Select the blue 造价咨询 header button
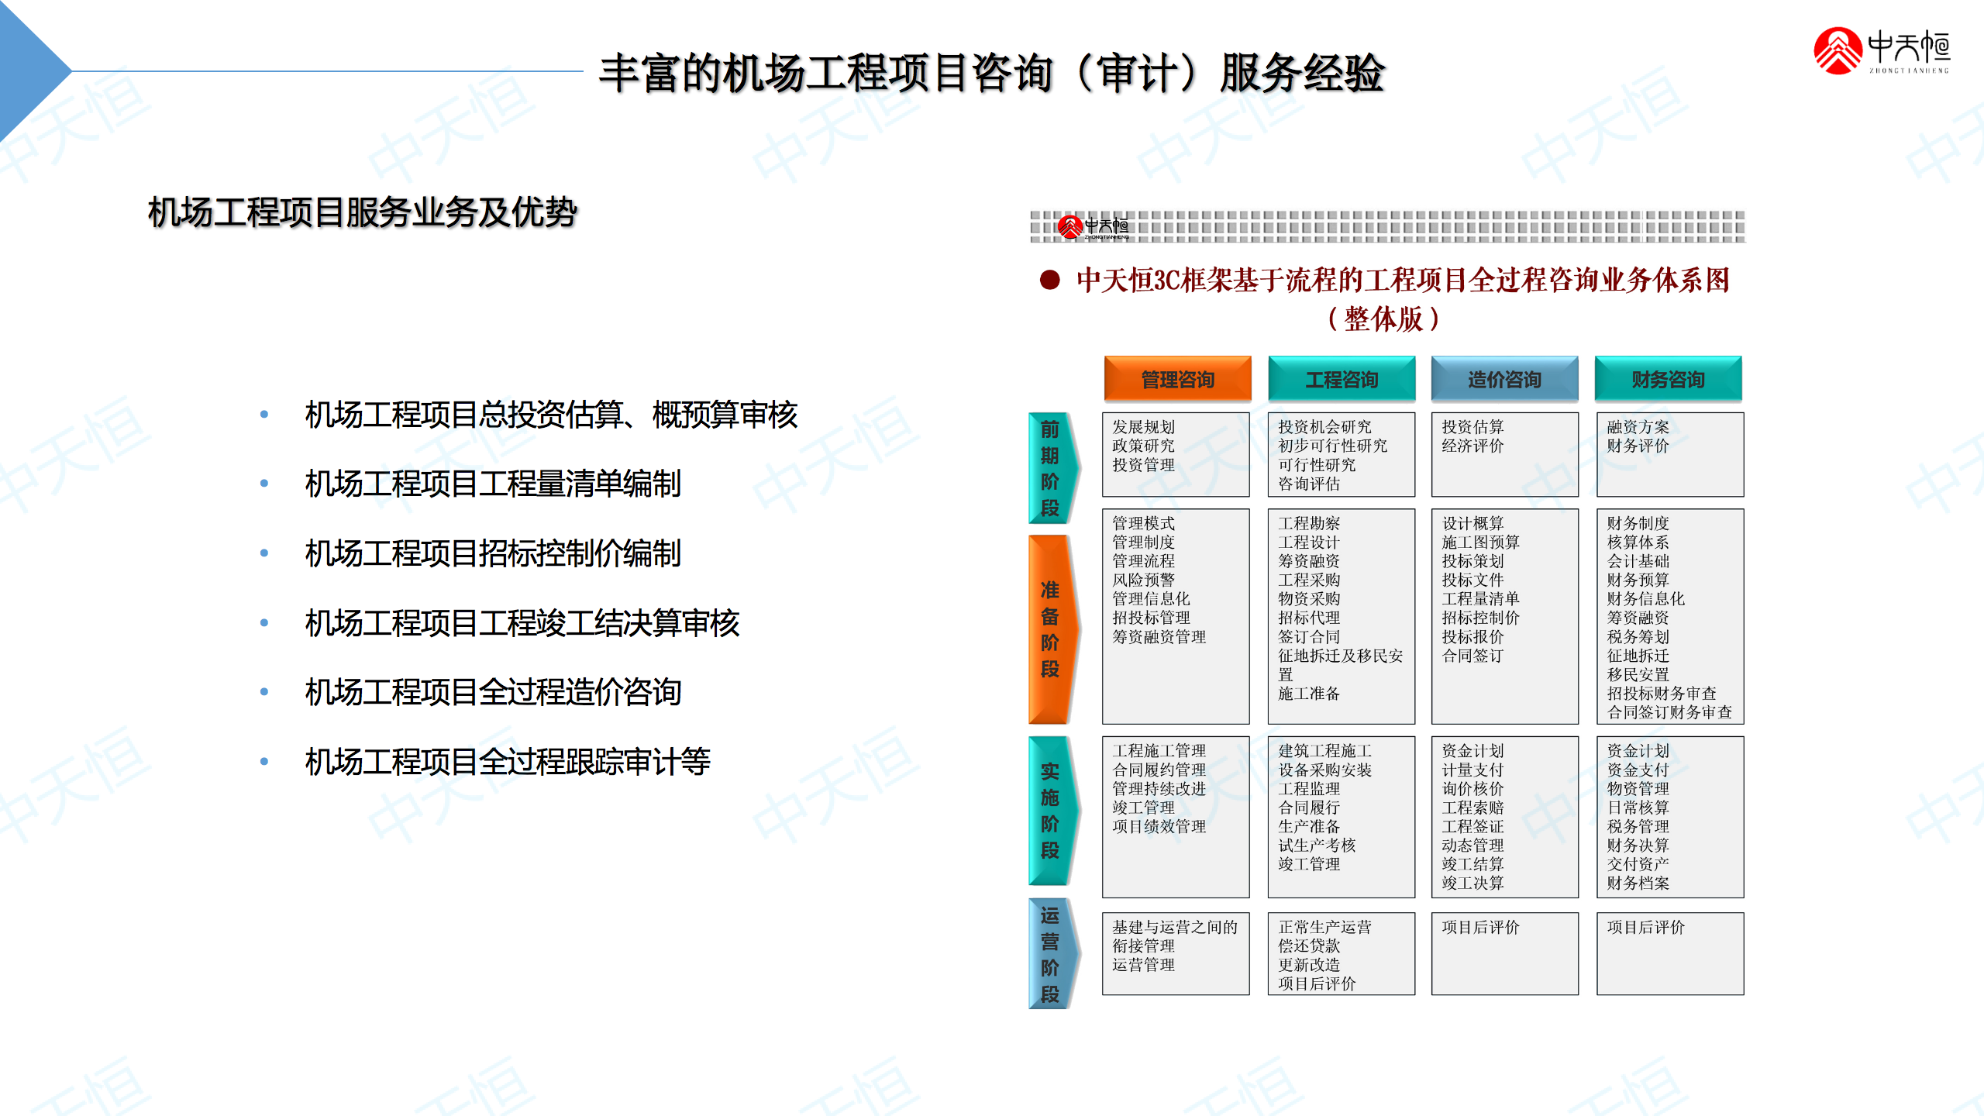The width and height of the screenshot is (1984, 1116). pyautogui.click(x=1504, y=379)
